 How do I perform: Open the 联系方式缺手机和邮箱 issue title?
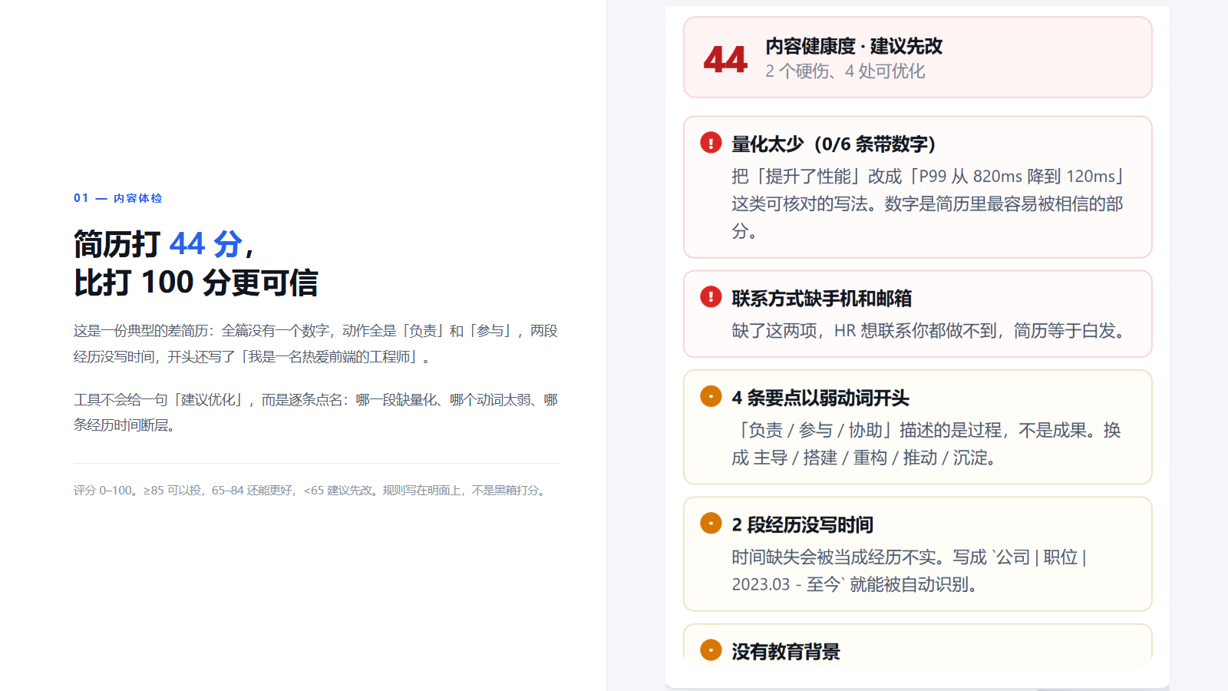[822, 299]
